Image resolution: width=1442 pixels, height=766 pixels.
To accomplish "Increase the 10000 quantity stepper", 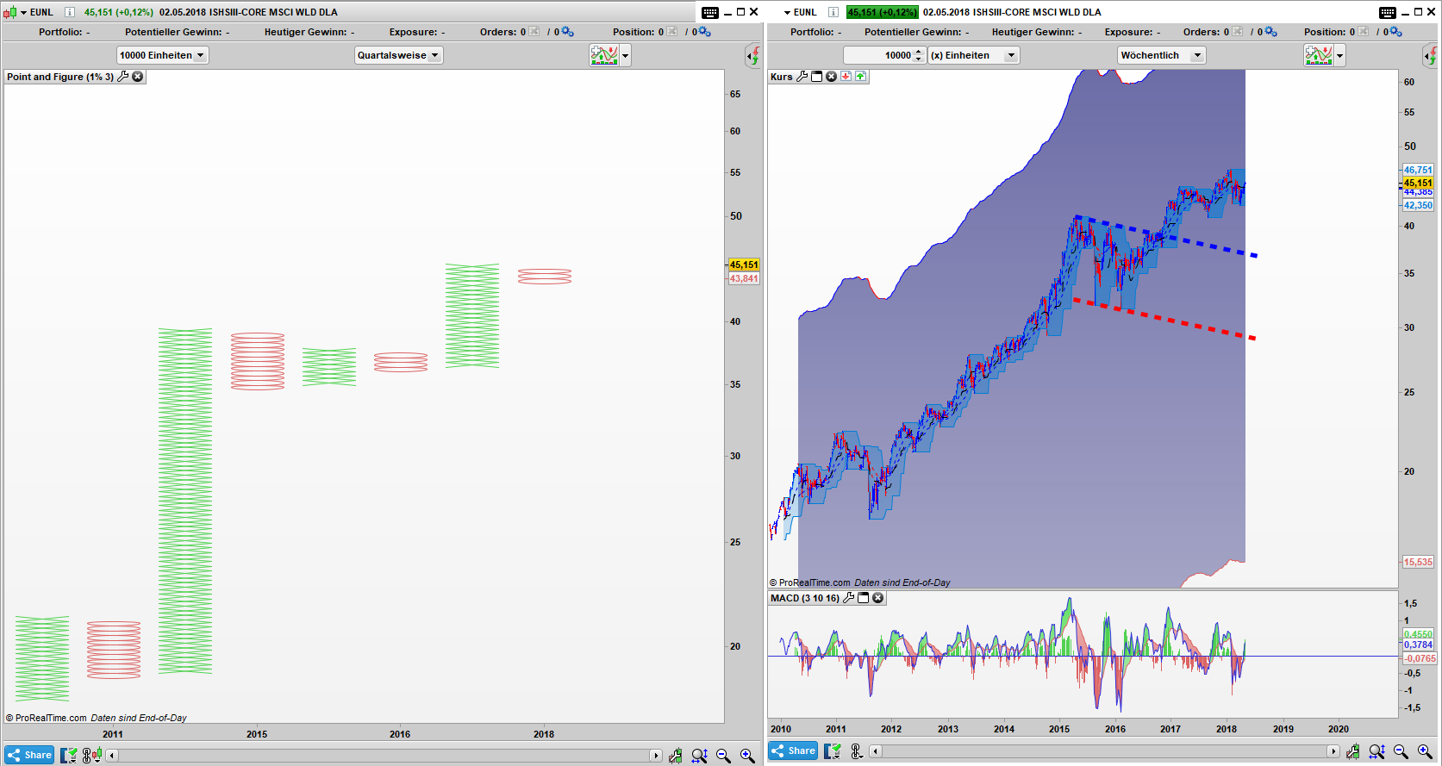I will 919,52.
